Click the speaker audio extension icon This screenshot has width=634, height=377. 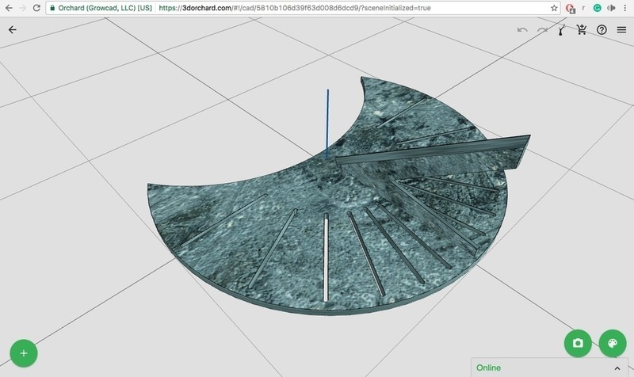610,8
